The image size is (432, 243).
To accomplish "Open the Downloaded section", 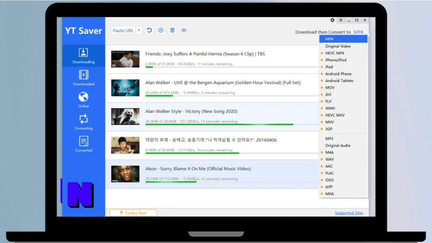I will tap(84, 78).
